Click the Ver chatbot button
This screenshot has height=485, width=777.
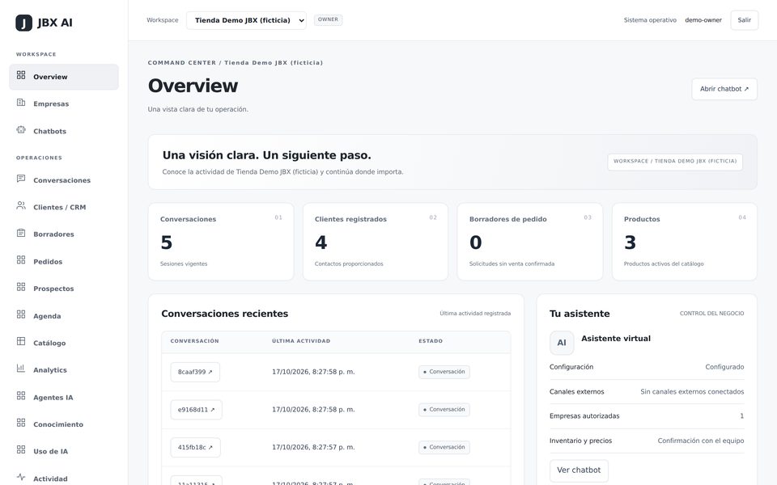click(x=579, y=470)
